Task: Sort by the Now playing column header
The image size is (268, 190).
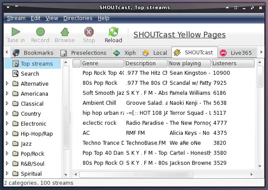Action: [x=190, y=63]
